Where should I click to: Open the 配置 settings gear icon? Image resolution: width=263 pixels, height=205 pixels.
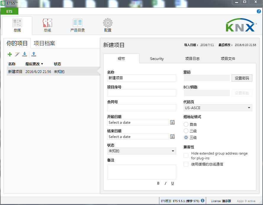pyautogui.click(x=108, y=23)
